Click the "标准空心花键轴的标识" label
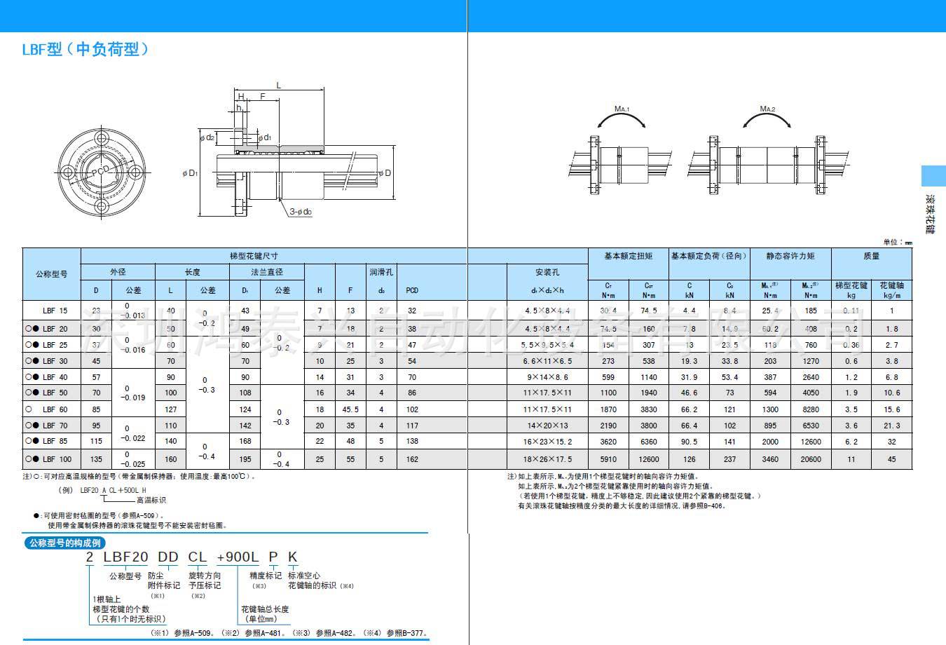This screenshot has width=946, height=645. pyautogui.click(x=311, y=581)
